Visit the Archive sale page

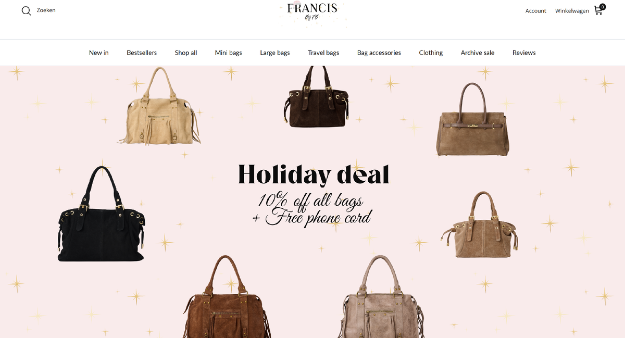click(x=478, y=53)
